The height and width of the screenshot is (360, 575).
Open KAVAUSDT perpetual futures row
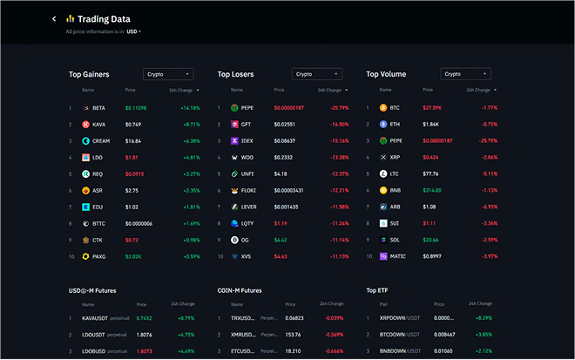coord(132,318)
